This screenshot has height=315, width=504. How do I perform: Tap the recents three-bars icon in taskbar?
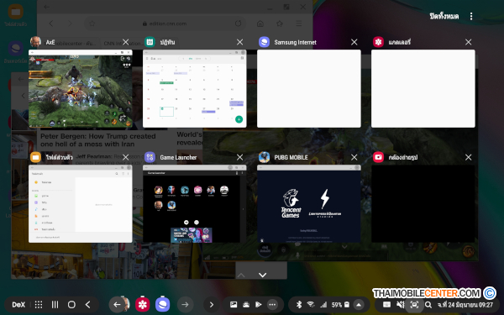[x=55, y=304]
